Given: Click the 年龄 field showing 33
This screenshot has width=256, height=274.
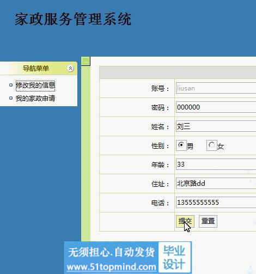Looking at the screenshot, I should 216,165.
